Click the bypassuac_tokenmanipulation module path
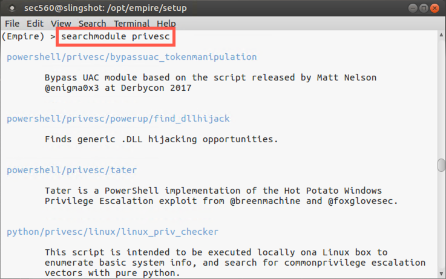This screenshot has height=279, width=446. tap(131, 57)
